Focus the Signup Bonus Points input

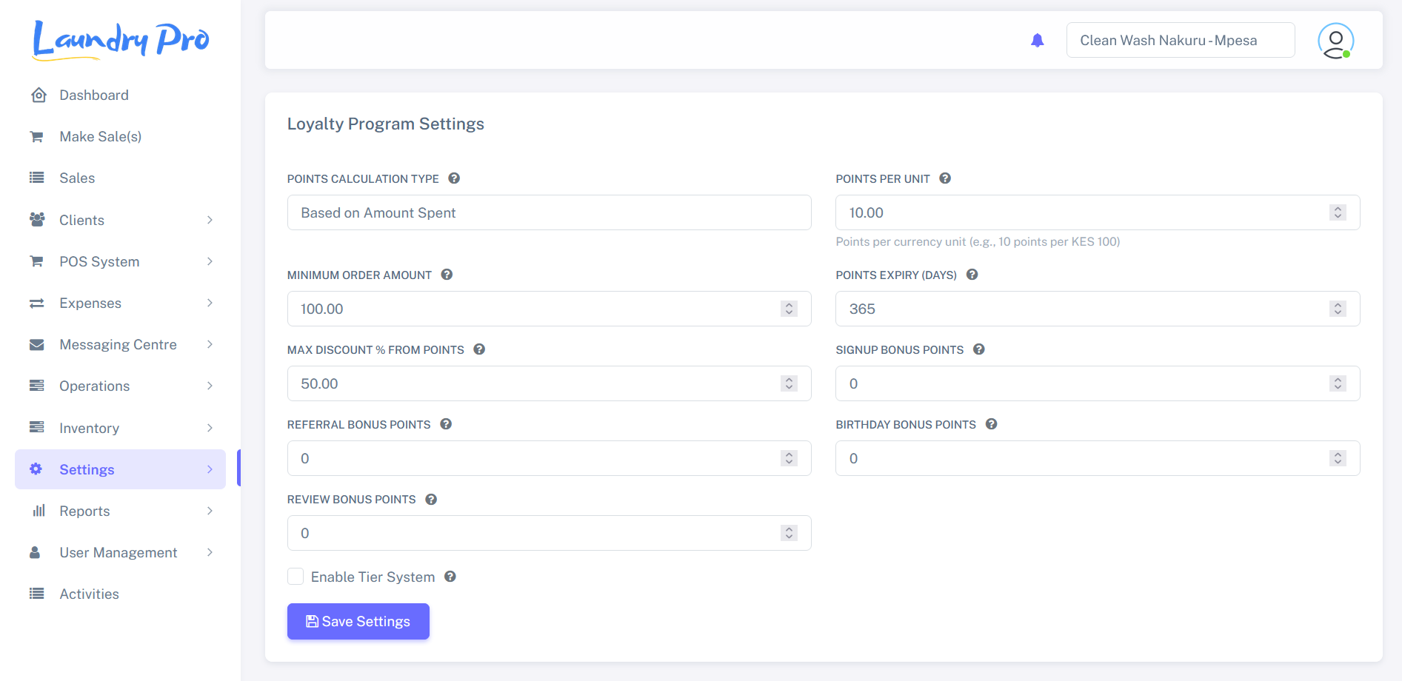coord(1098,383)
